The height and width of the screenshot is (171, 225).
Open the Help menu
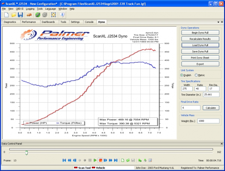(72, 9)
